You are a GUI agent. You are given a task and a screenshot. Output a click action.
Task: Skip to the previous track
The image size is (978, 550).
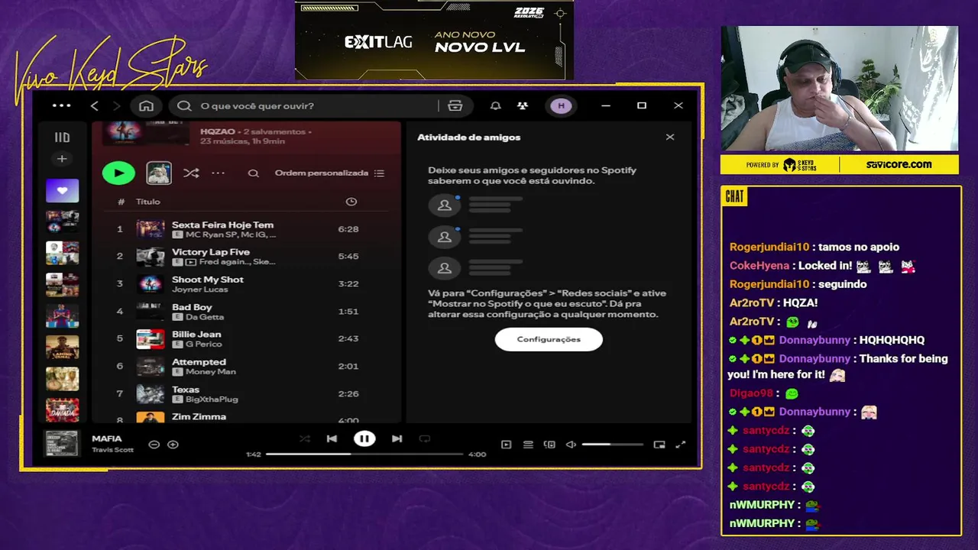pyautogui.click(x=332, y=438)
